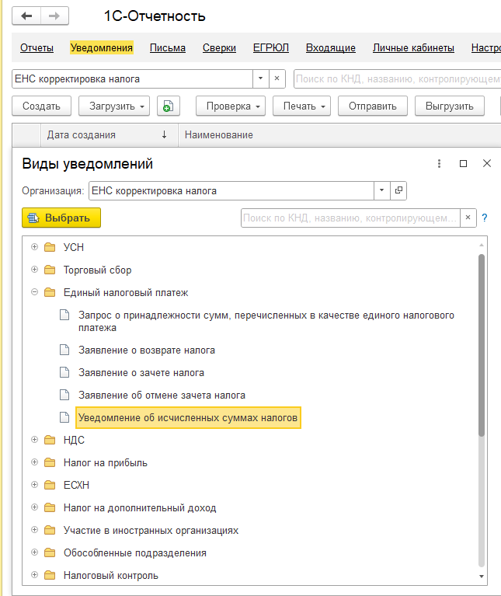Switch to the Сверки tab
The height and width of the screenshot is (596, 501).
pos(219,48)
